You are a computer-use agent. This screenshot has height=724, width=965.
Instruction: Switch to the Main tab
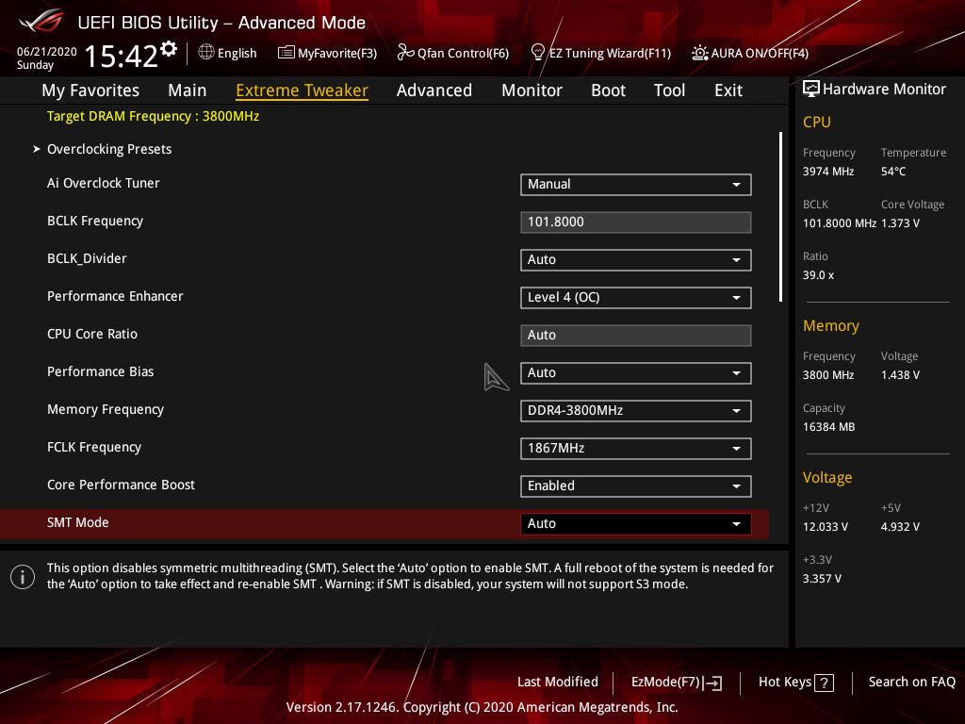coord(188,90)
